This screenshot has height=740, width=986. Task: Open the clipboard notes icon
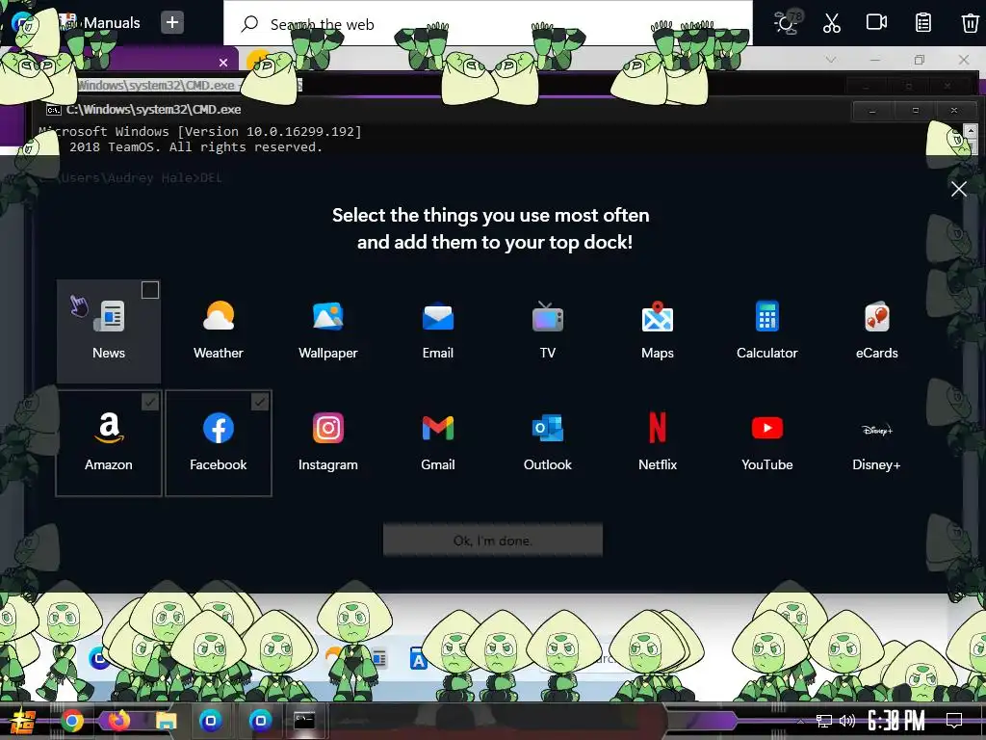(x=923, y=23)
